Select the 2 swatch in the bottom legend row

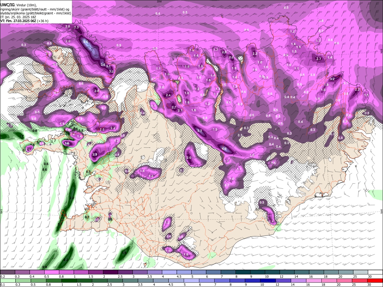[100, 280]
